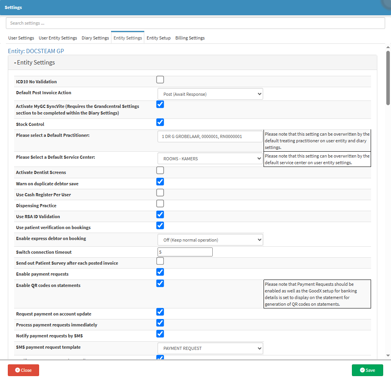Image resolution: width=391 pixels, height=380 pixels.
Task: Go to the Entity Setup tab
Action: click(x=158, y=38)
